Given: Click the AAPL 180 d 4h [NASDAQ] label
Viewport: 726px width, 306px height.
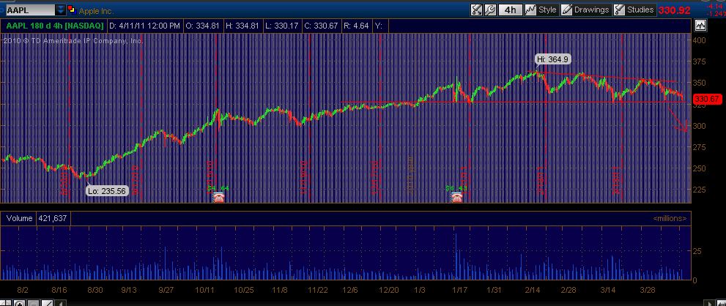Looking at the screenshot, I should pyautogui.click(x=55, y=26).
